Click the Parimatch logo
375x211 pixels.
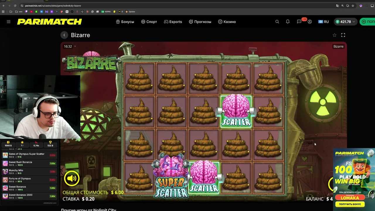[x=50, y=22]
